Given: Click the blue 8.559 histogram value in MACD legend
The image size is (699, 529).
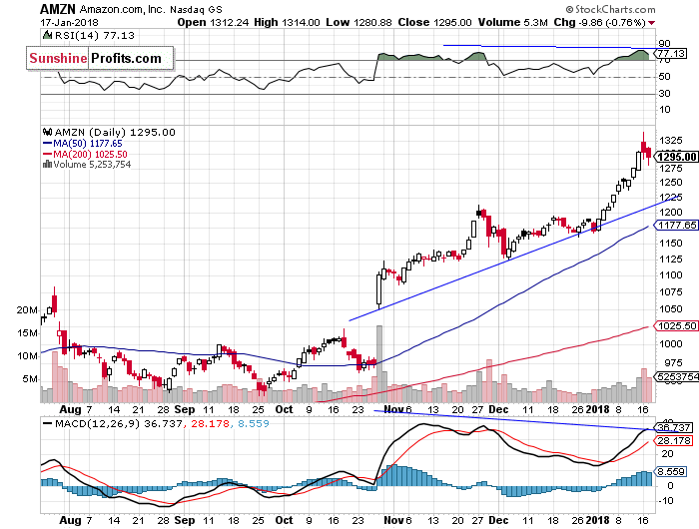Looking at the screenshot, I should 254,424.
